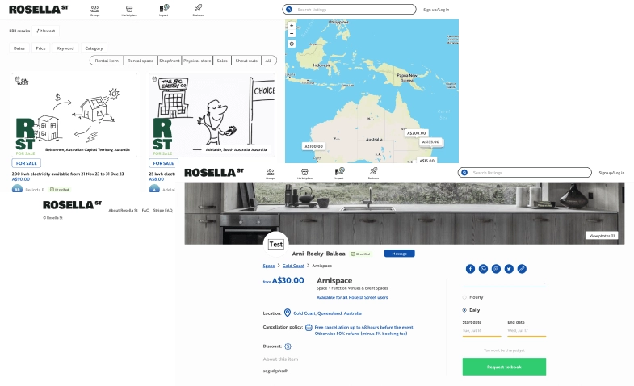Screen dimensions: 634x386
Task: Follow the Gold Coast breadcrumb link
Action: (x=293, y=266)
